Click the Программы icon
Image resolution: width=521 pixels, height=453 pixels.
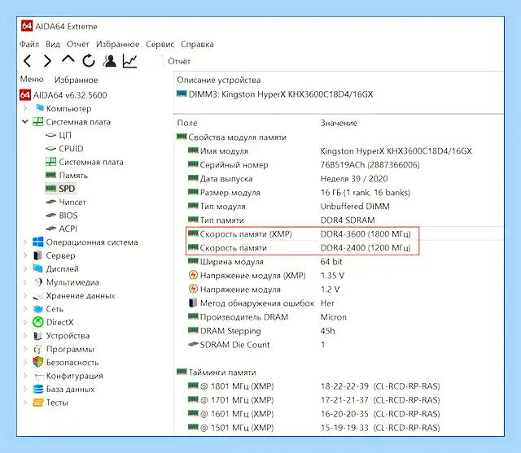coord(38,349)
